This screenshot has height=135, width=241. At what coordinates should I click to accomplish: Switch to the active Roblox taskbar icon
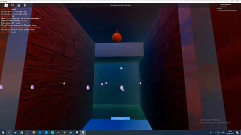point(83,132)
